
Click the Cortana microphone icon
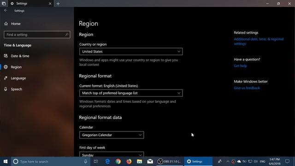pyautogui.click(x=86, y=161)
